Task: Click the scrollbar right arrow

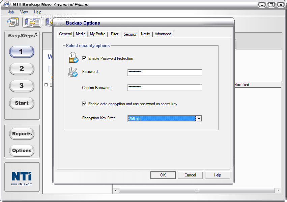Action: tap(278, 190)
